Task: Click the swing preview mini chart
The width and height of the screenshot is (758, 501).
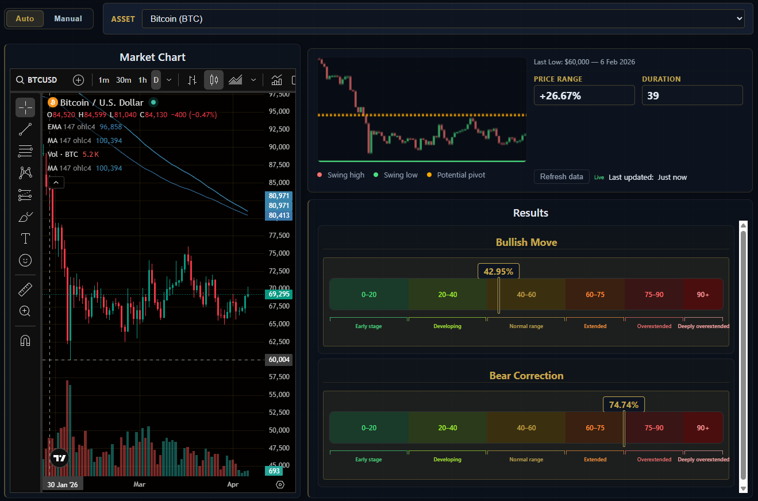Action: click(x=422, y=109)
